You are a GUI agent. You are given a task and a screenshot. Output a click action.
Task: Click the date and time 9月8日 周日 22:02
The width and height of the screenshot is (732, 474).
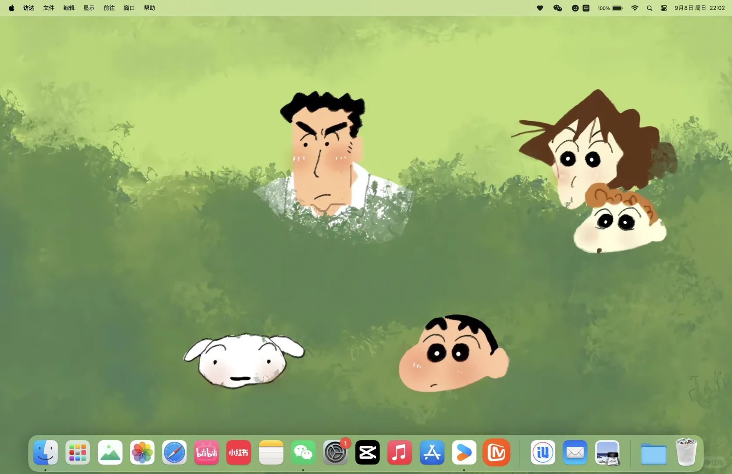700,8
